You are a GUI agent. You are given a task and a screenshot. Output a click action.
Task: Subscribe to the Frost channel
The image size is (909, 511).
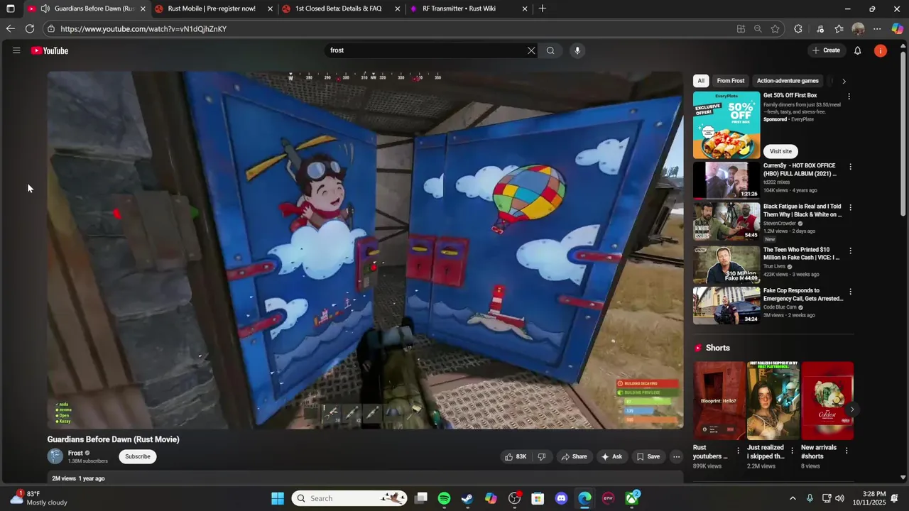tap(138, 456)
